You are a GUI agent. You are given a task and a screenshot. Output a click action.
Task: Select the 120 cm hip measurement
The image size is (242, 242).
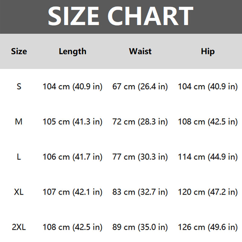(208, 192)
